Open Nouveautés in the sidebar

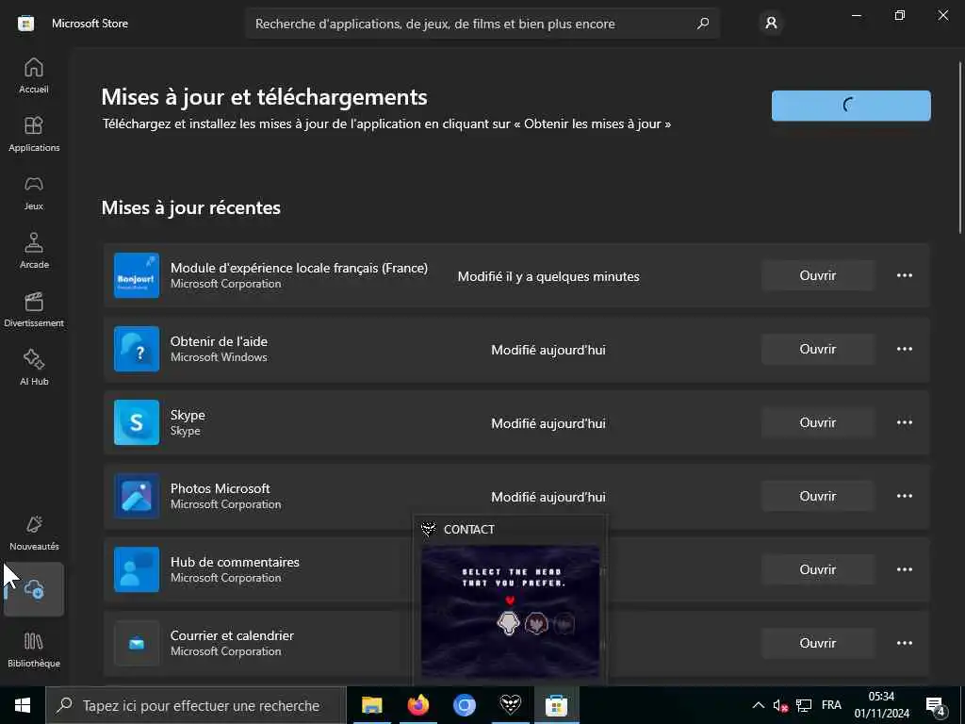coord(34,533)
